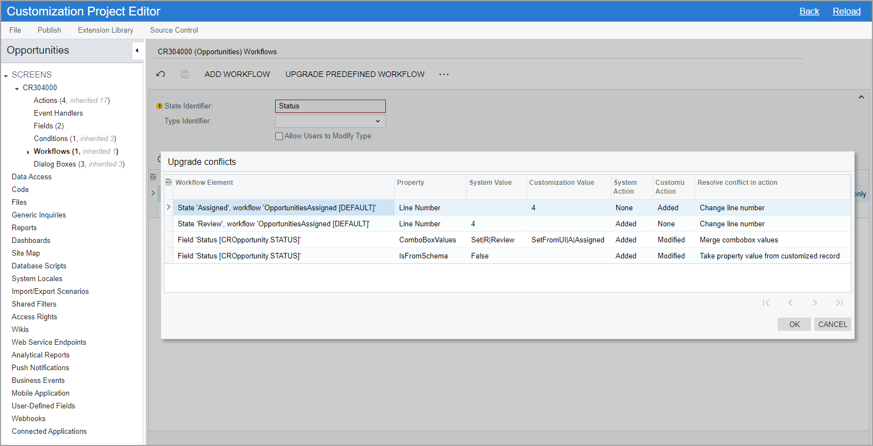Screen dimensions: 873x446
Task: Enable Allow Users to Modify Type checkbox
Action: (x=279, y=136)
